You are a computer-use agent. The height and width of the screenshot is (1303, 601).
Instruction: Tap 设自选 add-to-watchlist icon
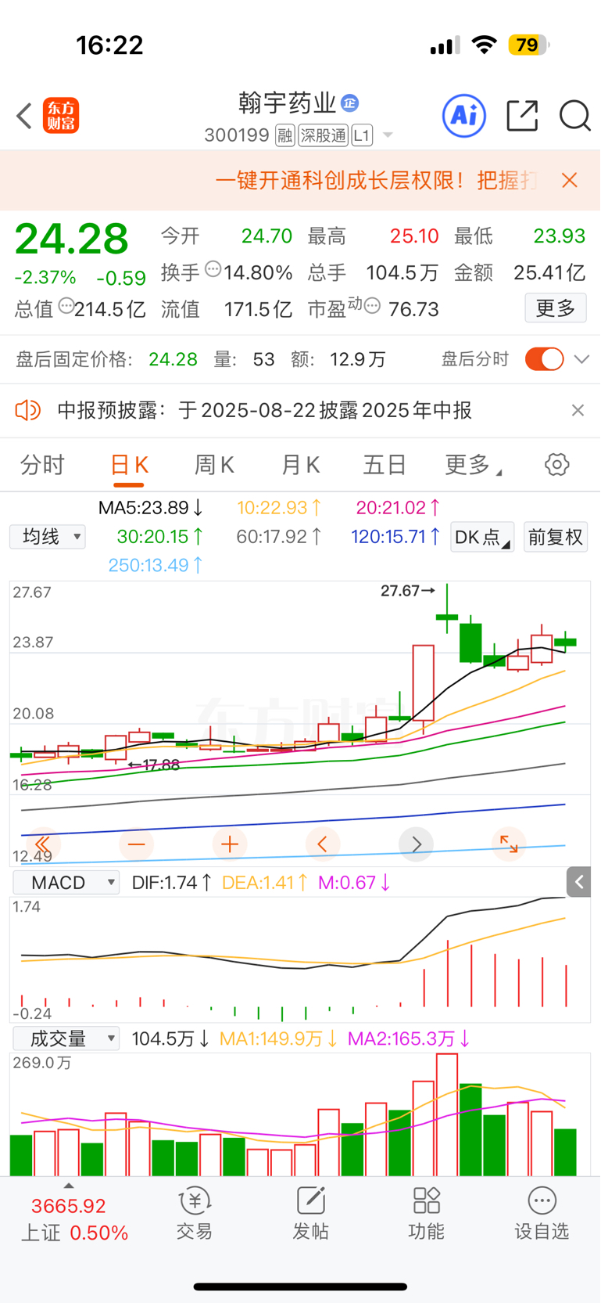click(x=542, y=1214)
